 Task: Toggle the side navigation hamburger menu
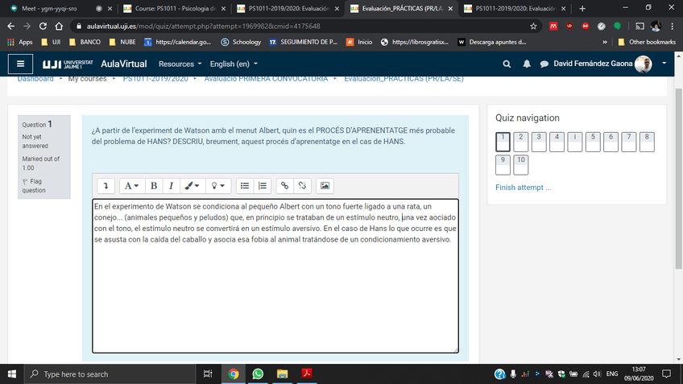pyautogui.click(x=20, y=64)
